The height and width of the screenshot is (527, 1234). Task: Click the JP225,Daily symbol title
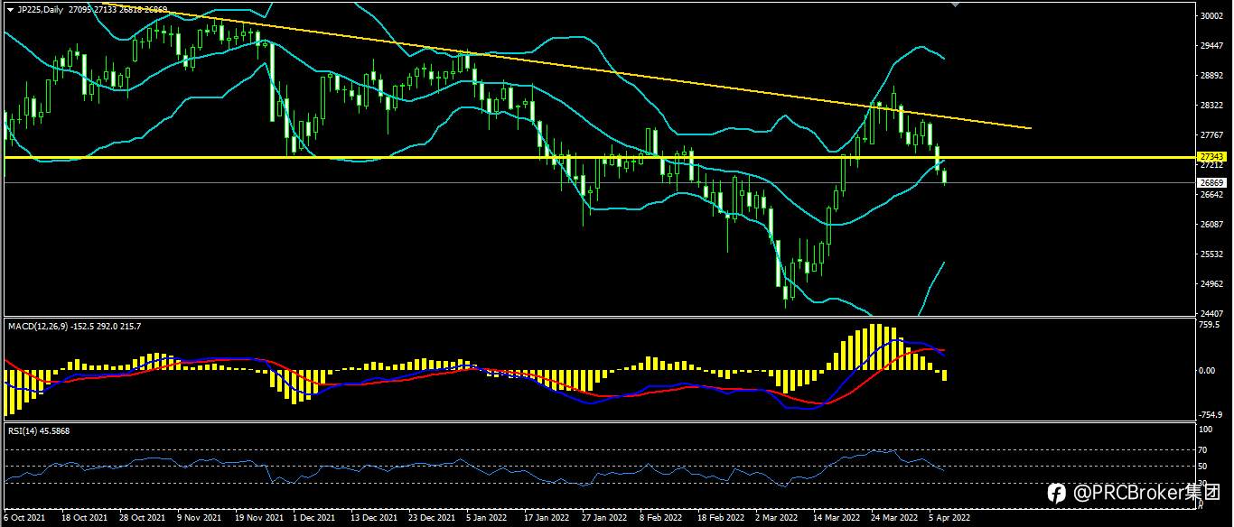click(x=41, y=8)
